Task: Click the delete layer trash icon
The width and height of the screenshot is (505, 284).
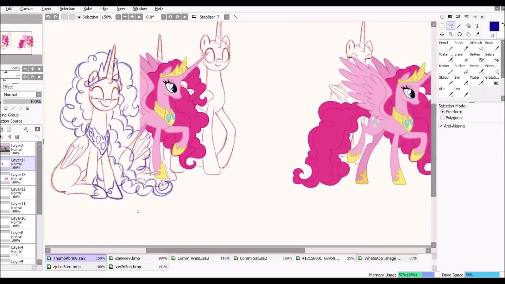Action: coord(17,137)
